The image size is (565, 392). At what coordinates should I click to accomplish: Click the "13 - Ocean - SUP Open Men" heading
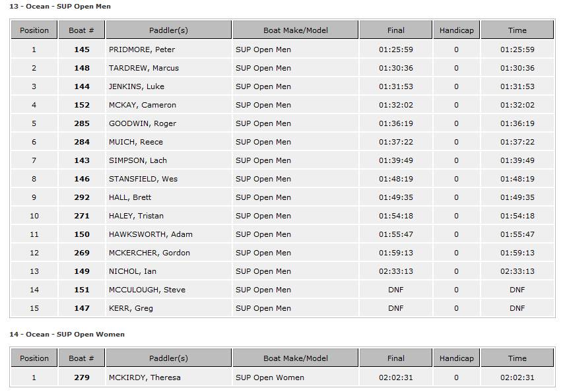[60, 7]
